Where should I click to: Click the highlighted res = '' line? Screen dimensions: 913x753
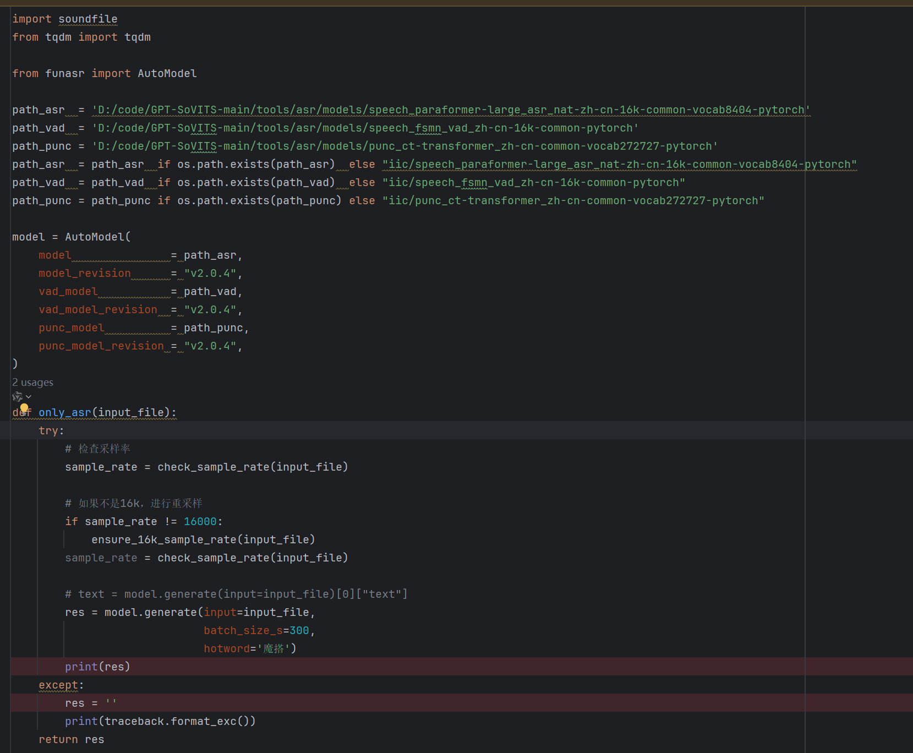pyautogui.click(x=91, y=703)
